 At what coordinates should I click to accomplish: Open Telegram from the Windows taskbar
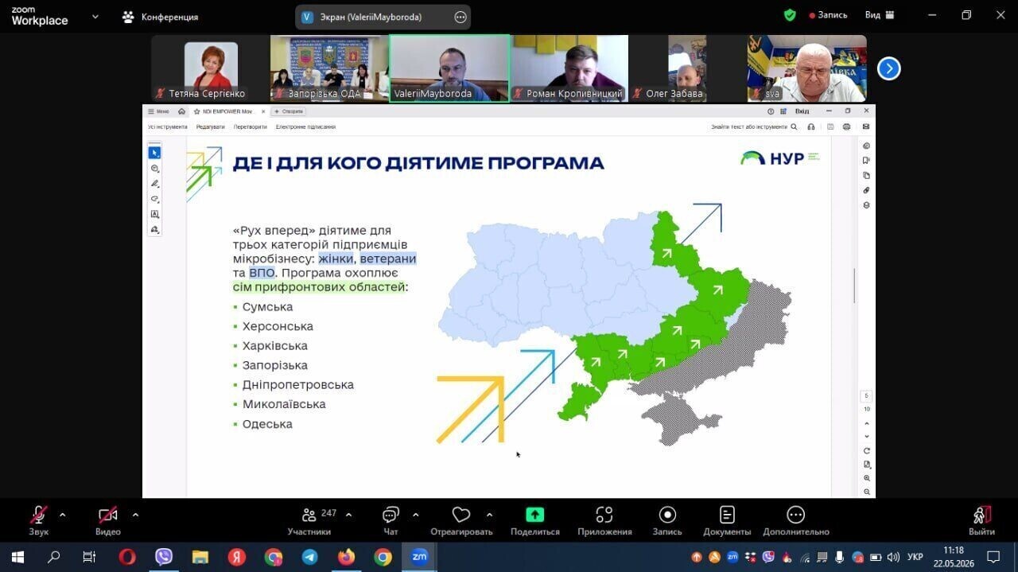(309, 557)
